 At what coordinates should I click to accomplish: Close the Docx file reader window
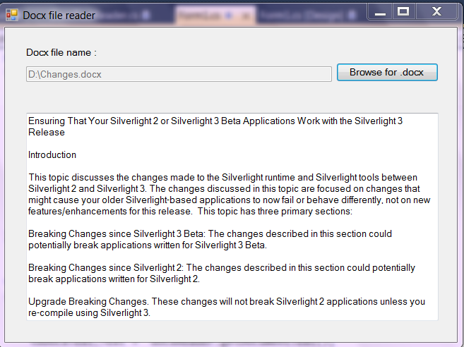(x=436, y=12)
